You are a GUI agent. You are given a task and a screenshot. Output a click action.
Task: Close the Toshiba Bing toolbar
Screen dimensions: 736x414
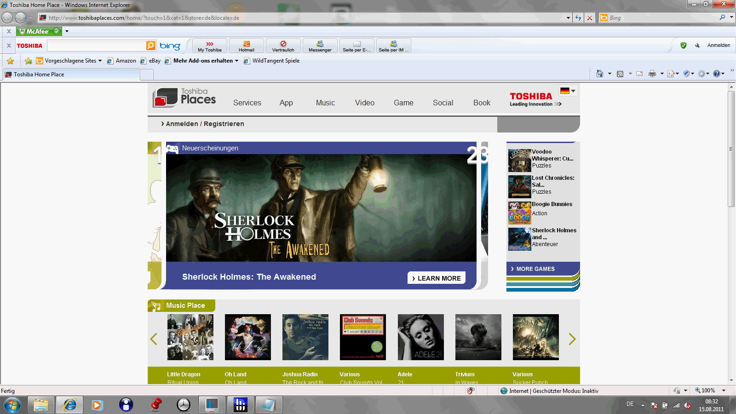click(9, 46)
